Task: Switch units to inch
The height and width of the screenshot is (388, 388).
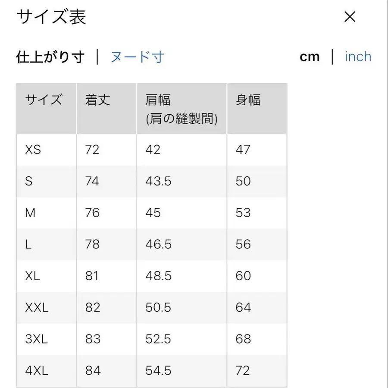Action: [x=358, y=56]
